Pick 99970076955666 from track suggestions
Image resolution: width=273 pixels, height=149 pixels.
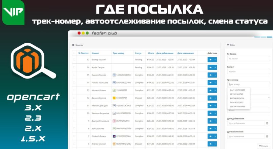pyautogui.click(x=237, y=107)
